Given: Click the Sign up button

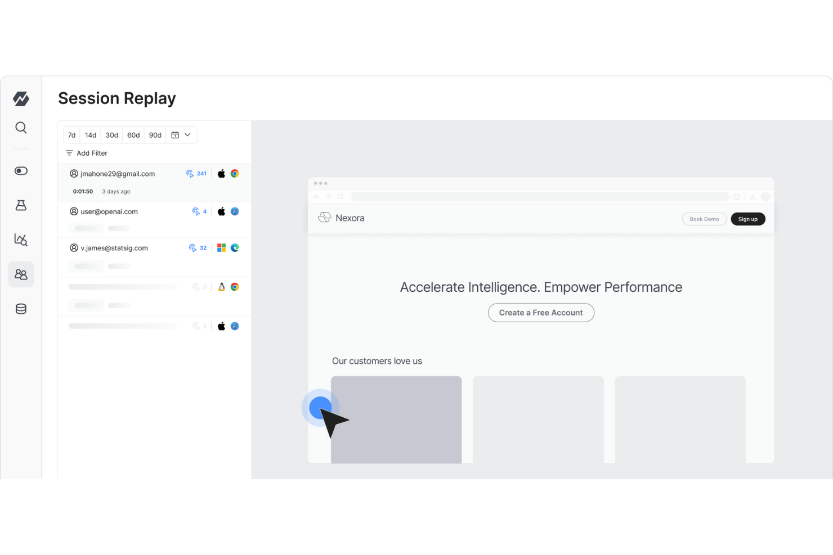Looking at the screenshot, I should 747,219.
